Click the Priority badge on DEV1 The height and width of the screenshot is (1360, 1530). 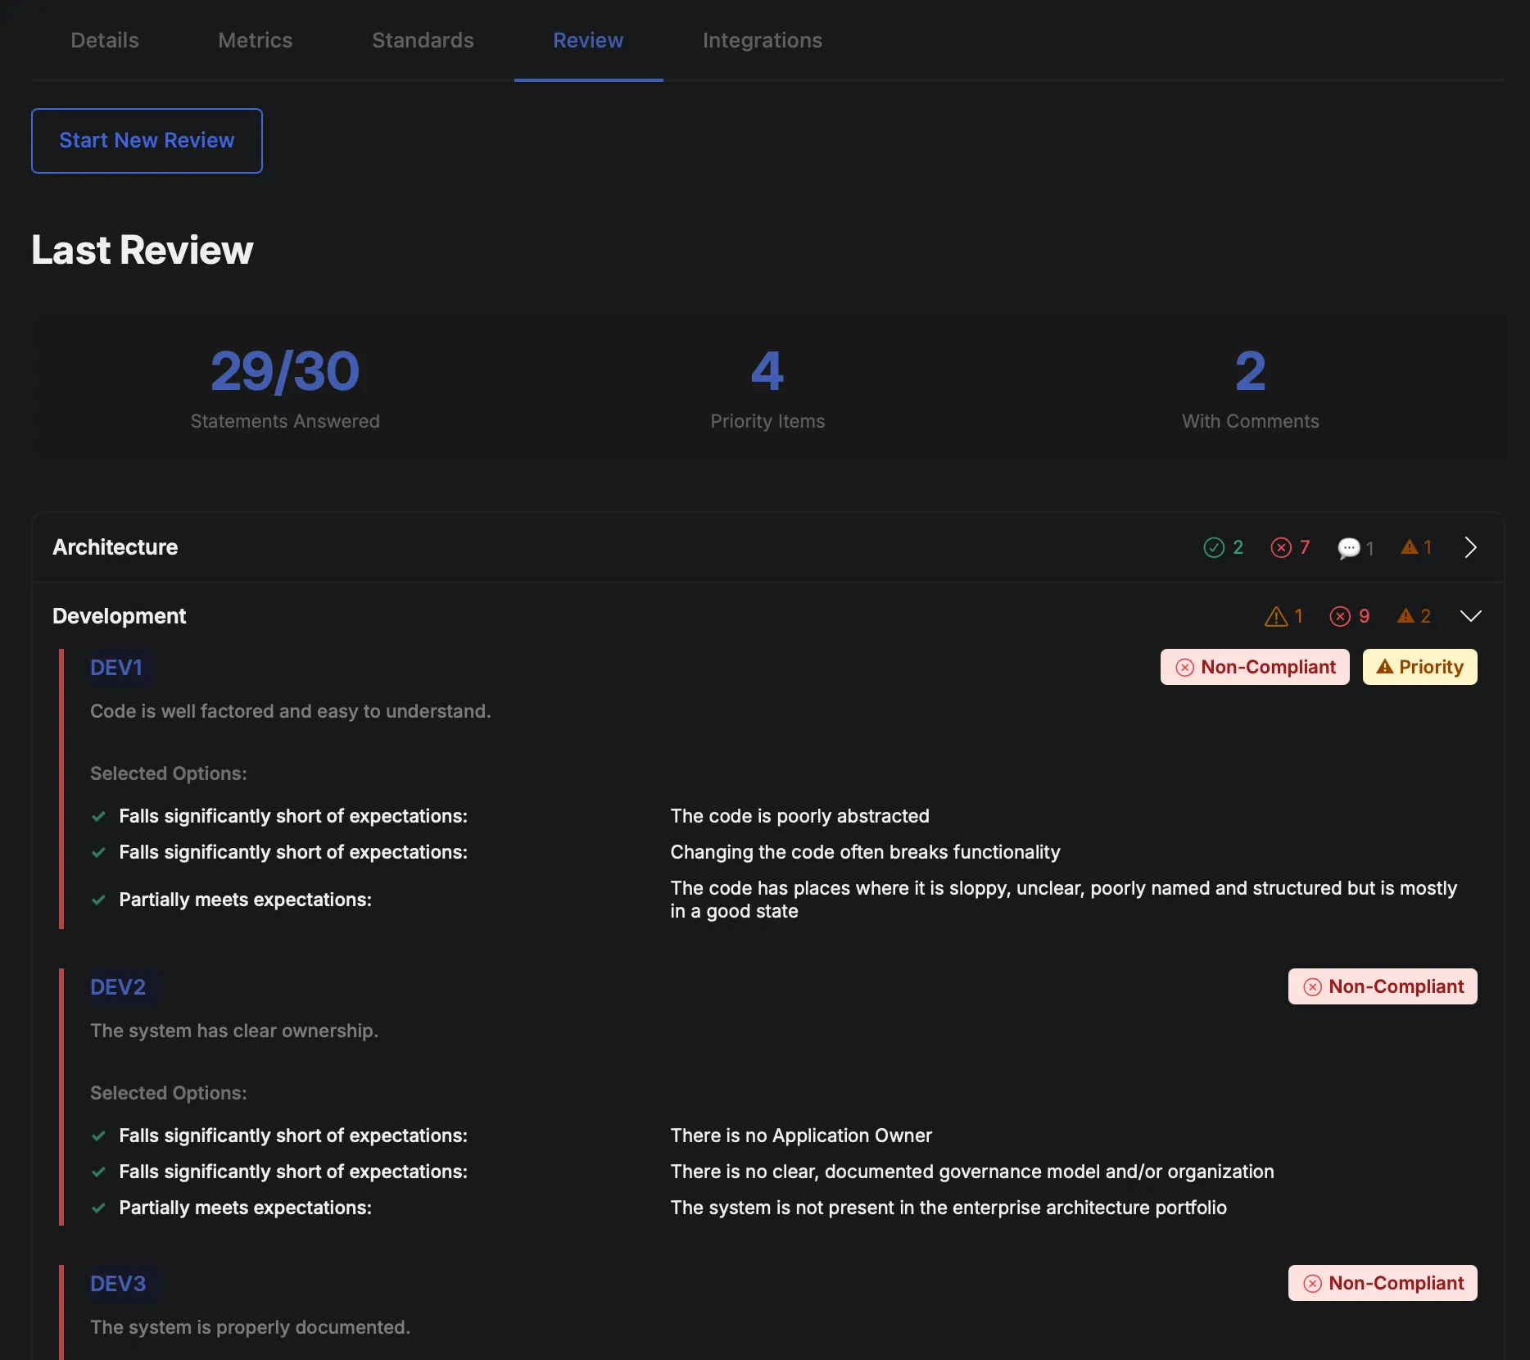[1419, 667]
